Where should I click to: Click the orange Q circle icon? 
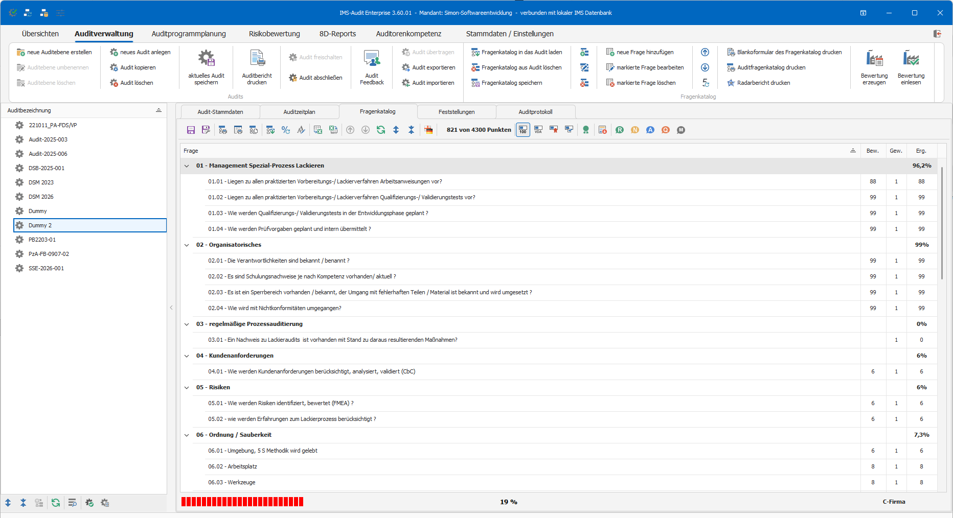point(666,130)
